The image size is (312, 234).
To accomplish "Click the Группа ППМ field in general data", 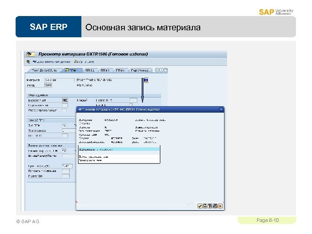I will pyautogui.click(x=133, y=100).
